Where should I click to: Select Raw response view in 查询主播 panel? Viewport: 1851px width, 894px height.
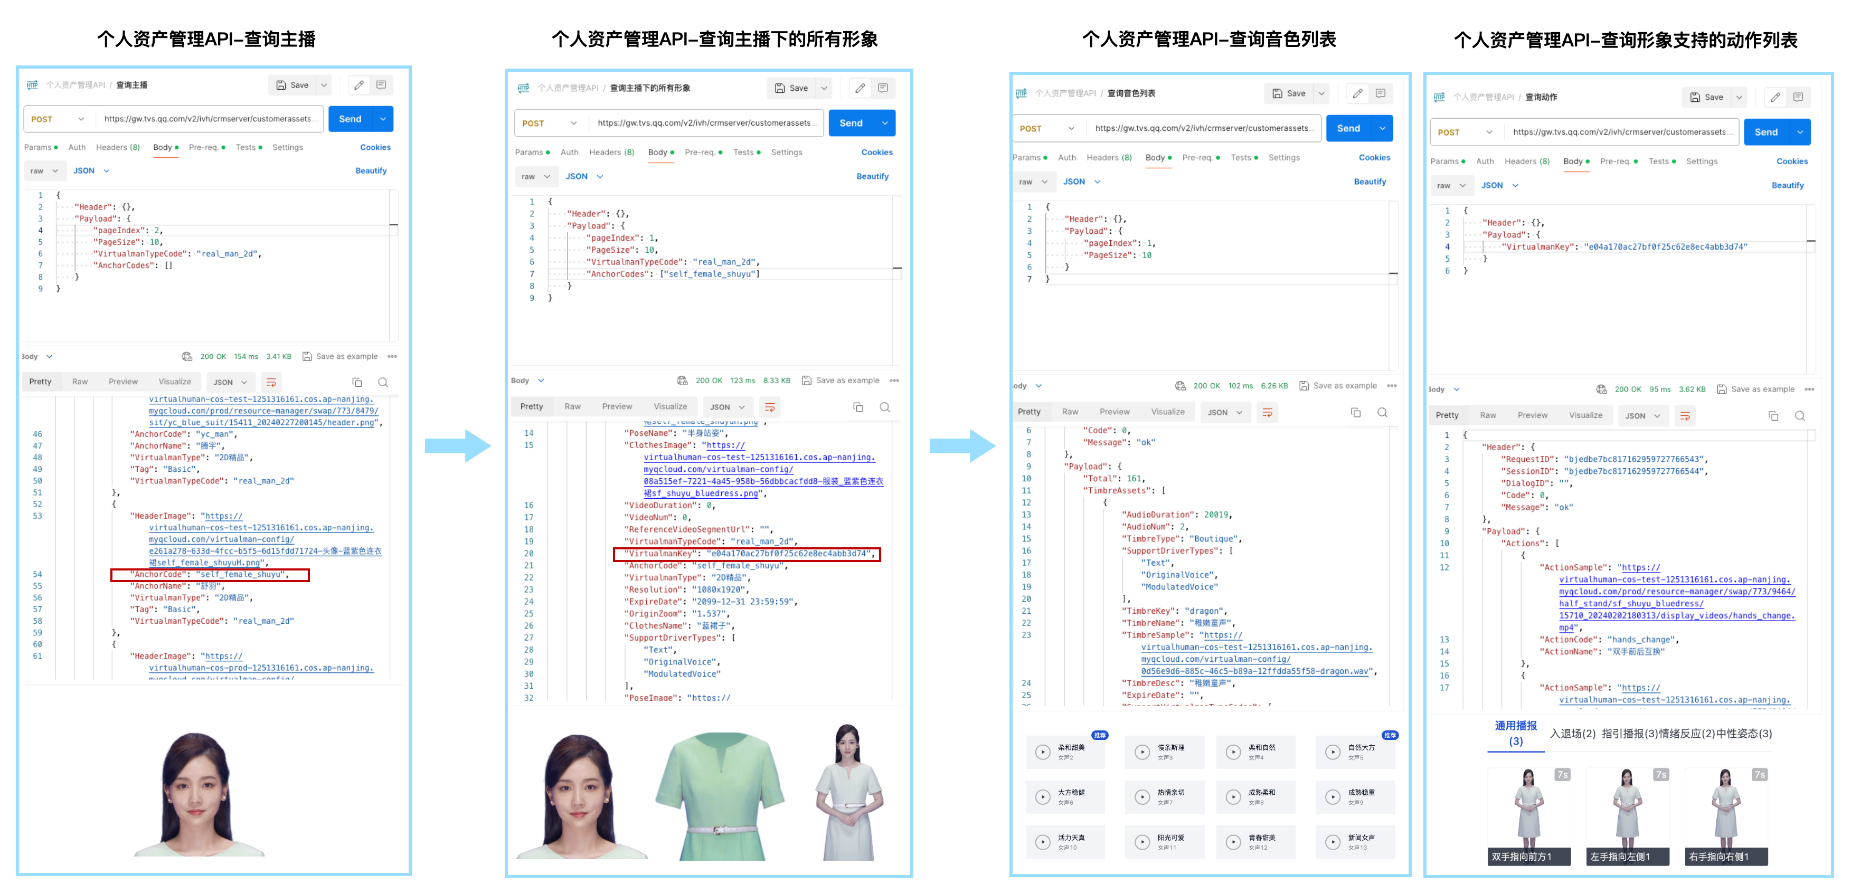click(x=80, y=382)
